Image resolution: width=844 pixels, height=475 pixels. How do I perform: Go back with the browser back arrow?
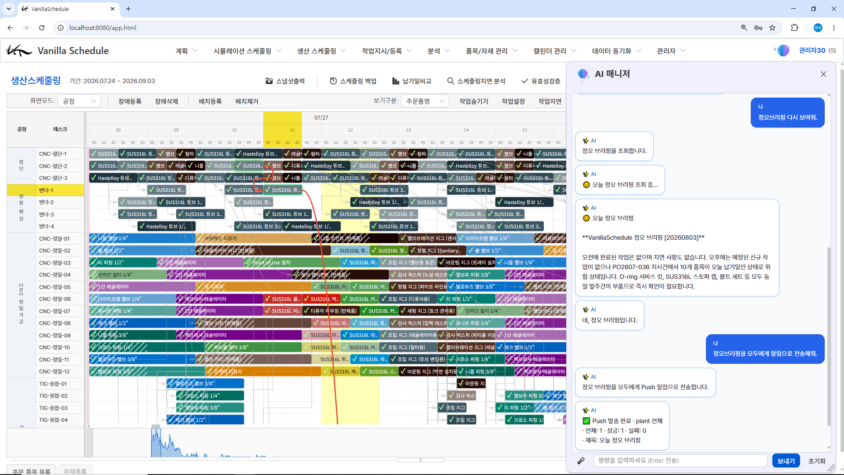click(x=10, y=28)
